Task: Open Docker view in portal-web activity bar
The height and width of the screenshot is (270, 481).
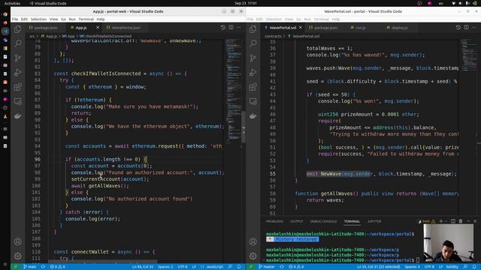Action: [x=18, y=116]
